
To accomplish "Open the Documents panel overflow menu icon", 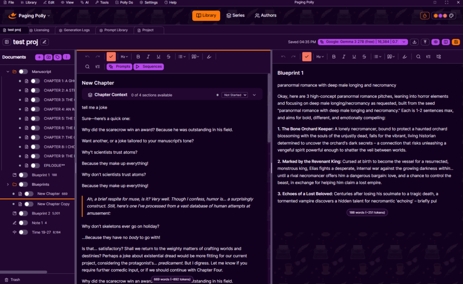I will pyautogui.click(x=66, y=57).
